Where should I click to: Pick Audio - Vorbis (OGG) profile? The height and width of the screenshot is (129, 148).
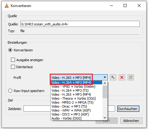pyautogui.click(x=76, y=118)
